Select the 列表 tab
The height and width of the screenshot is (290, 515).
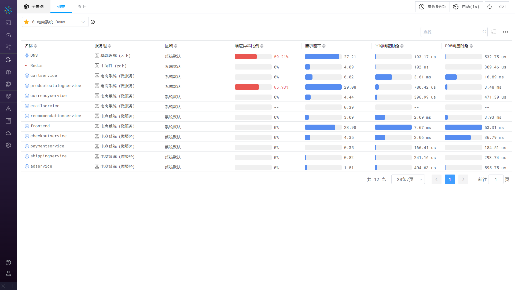pos(61,7)
